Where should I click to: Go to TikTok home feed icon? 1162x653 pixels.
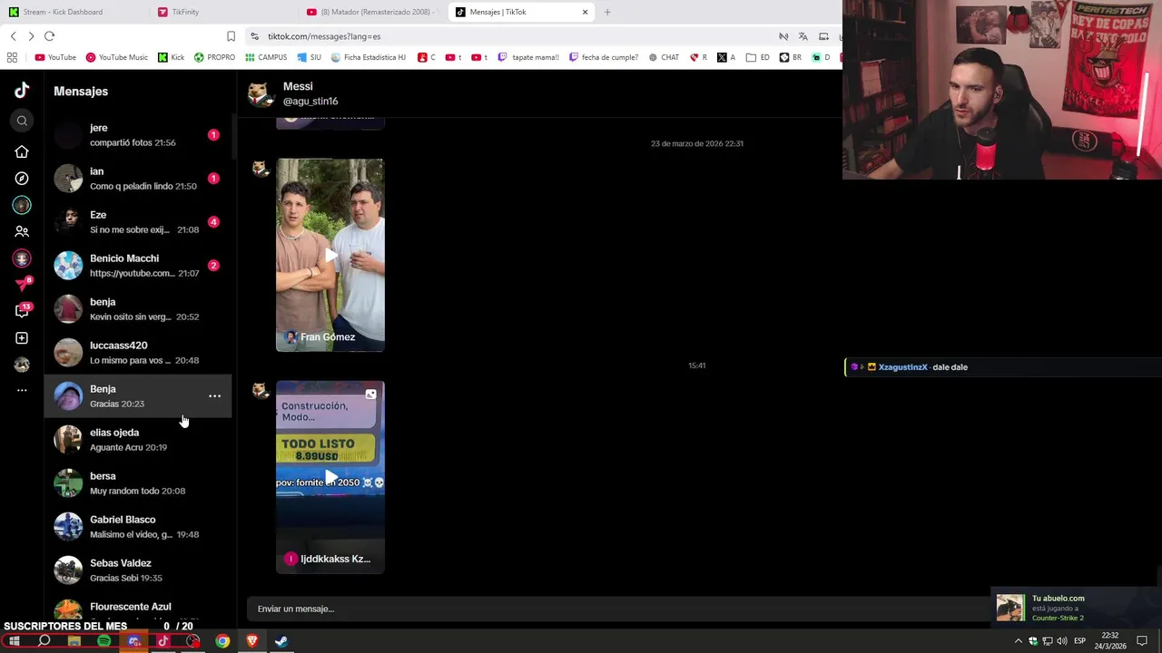coord(22,151)
